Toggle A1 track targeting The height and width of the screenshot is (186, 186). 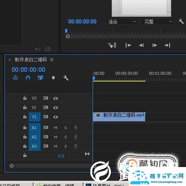[x=35, y=128]
